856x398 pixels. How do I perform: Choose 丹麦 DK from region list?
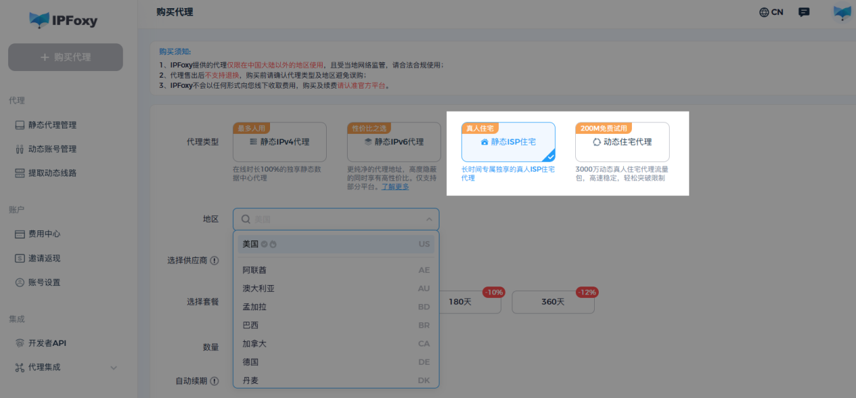coord(336,380)
